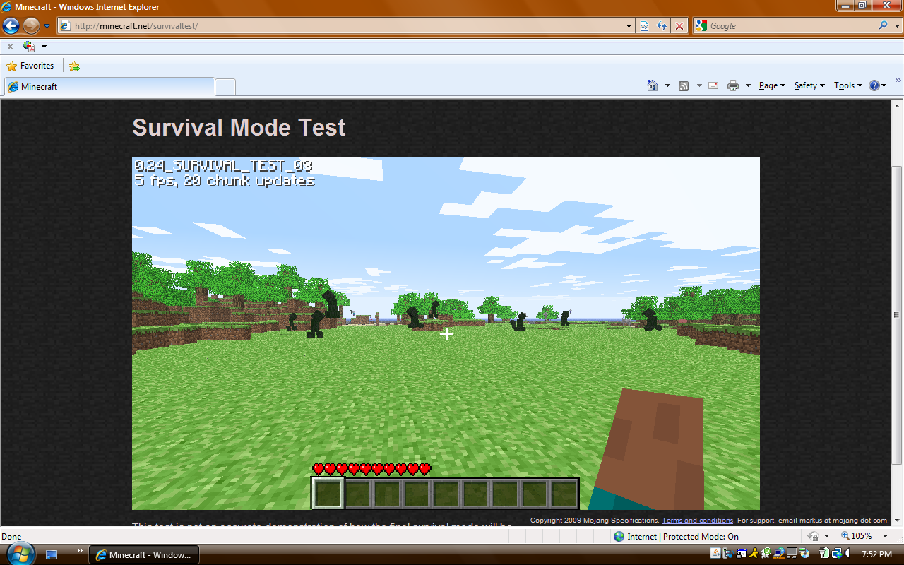Refresh the page with the Refresh icon
The width and height of the screenshot is (904, 565).
662,26
